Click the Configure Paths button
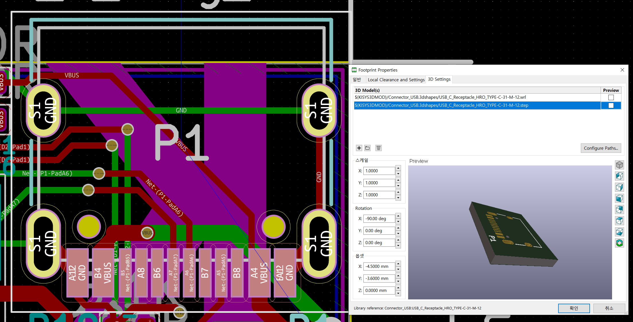The width and height of the screenshot is (633, 322). (x=601, y=148)
